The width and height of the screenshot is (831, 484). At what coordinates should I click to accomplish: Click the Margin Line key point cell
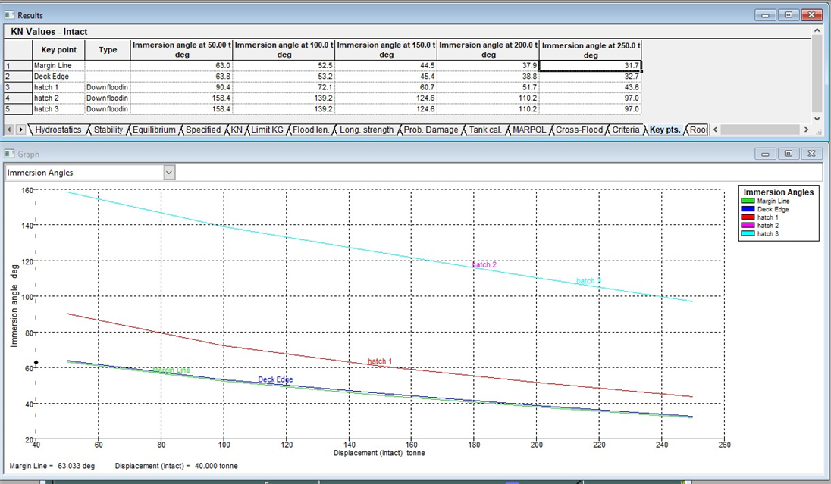(58, 66)
